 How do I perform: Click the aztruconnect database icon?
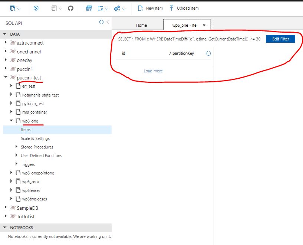pyautogui.click(x=13, y=43)
